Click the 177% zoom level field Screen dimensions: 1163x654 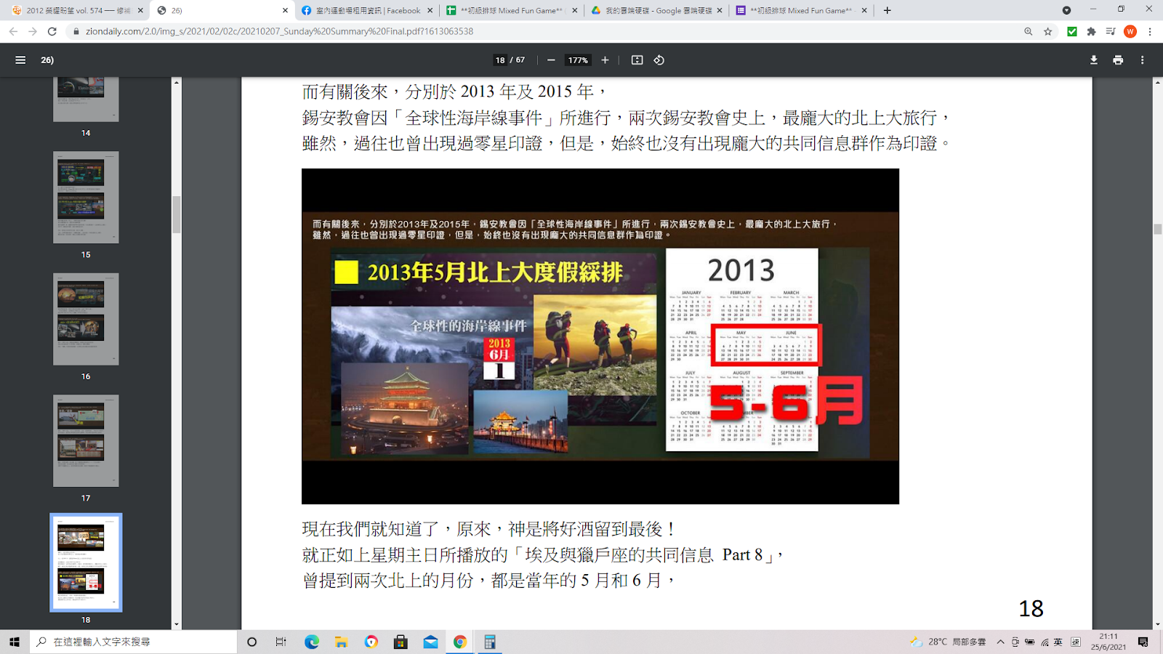(578, 60)
